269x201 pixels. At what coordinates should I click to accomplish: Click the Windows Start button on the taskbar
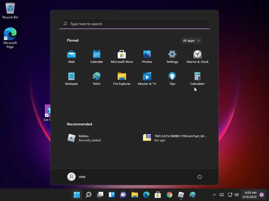[x=77, y=195]
